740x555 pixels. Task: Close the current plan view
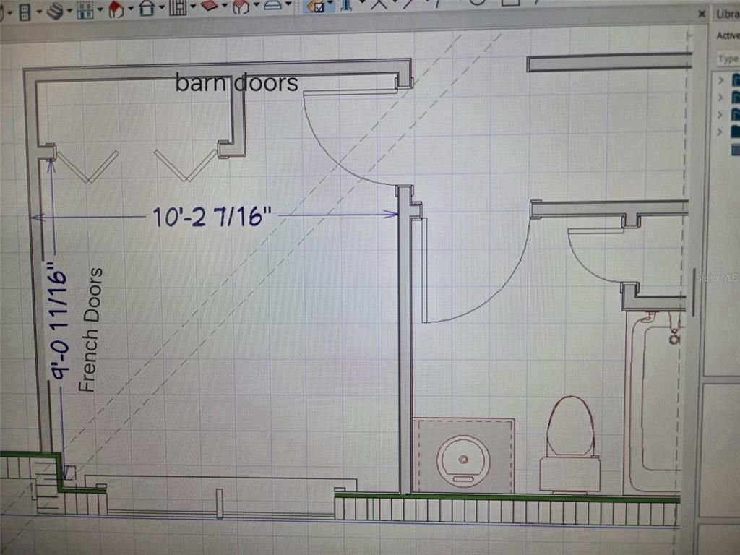pyautogui.click(x=700, y=13)
